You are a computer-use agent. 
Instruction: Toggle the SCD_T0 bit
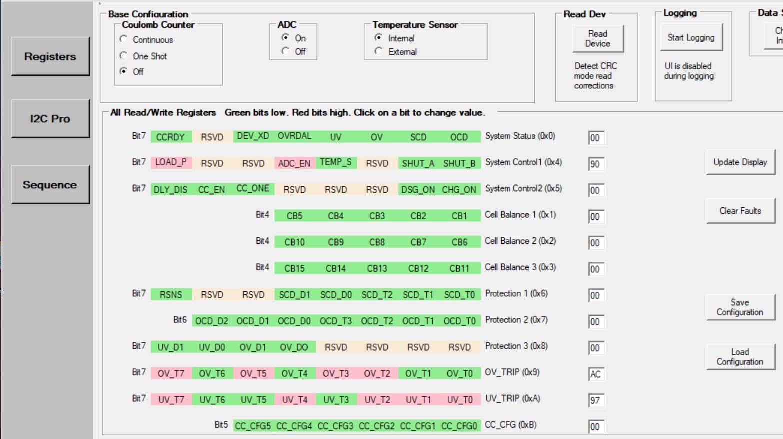459,294
